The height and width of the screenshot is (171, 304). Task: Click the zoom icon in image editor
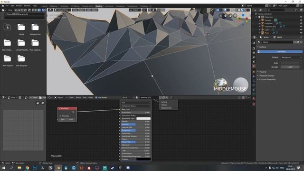click(x=42, y=103)
